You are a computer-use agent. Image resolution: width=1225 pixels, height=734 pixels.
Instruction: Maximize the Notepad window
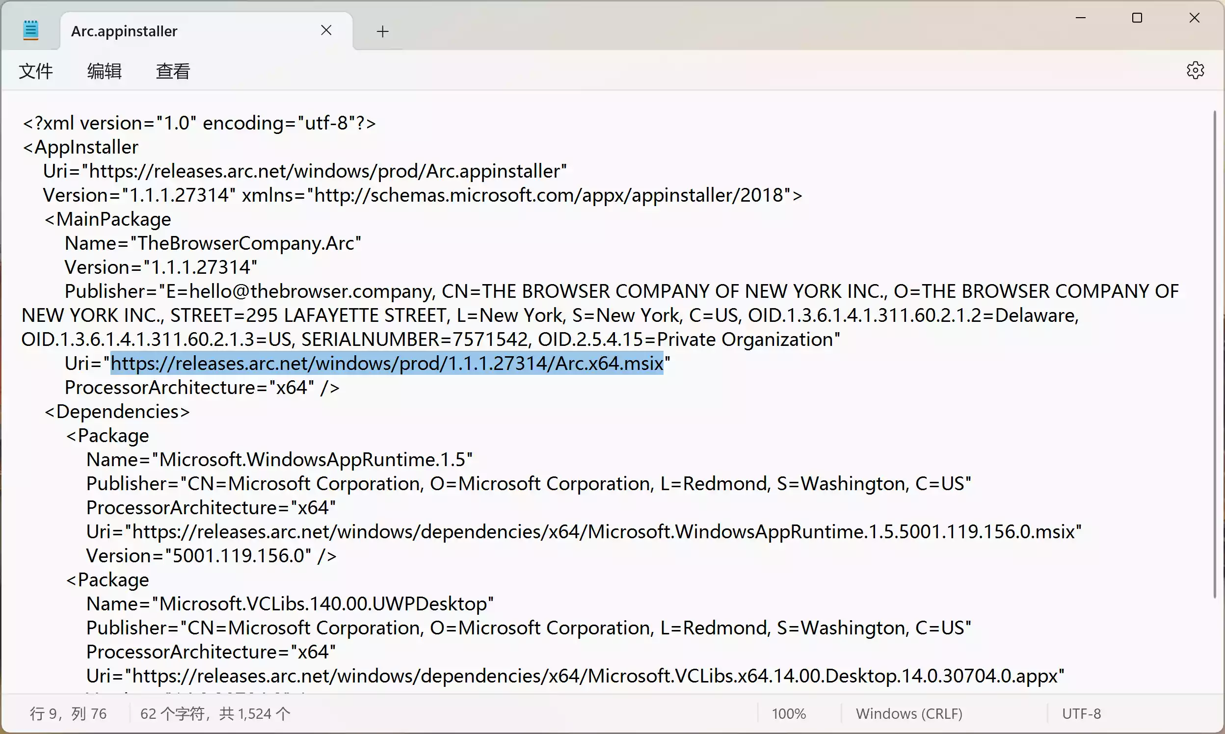[x=1137, y=18]
